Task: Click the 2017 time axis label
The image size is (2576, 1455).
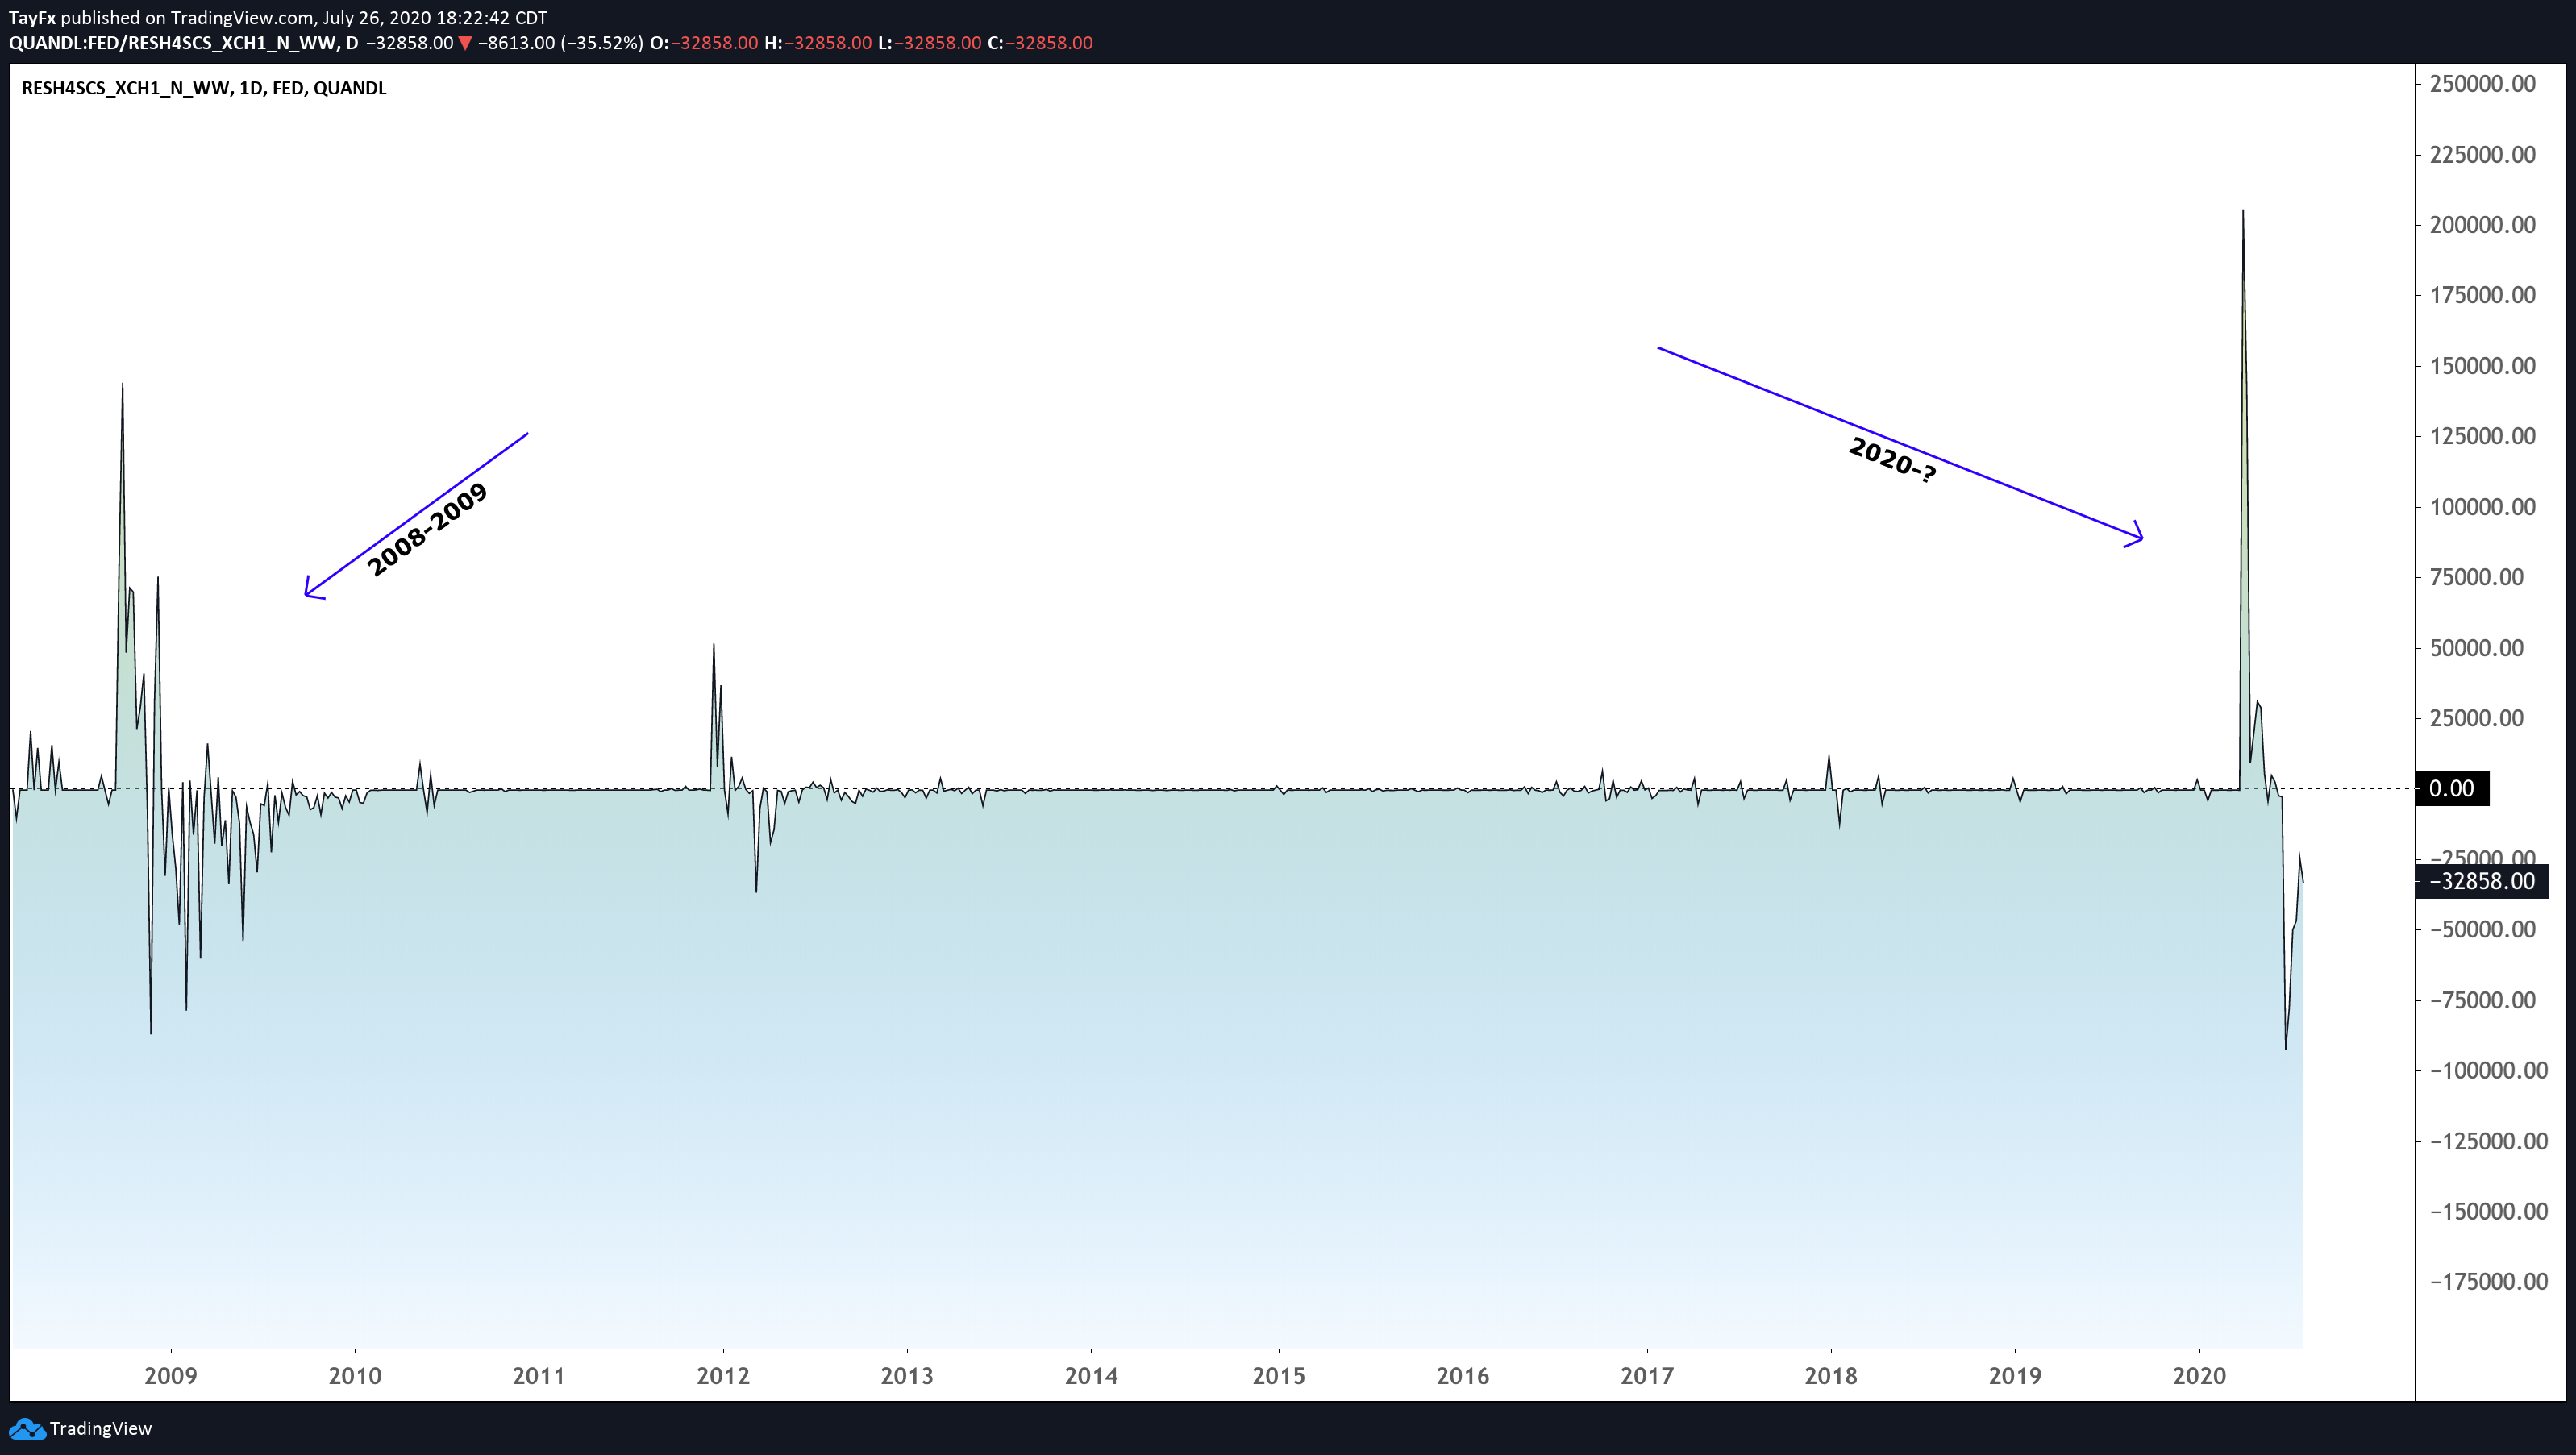Action: click(x=1647, y=1376)
